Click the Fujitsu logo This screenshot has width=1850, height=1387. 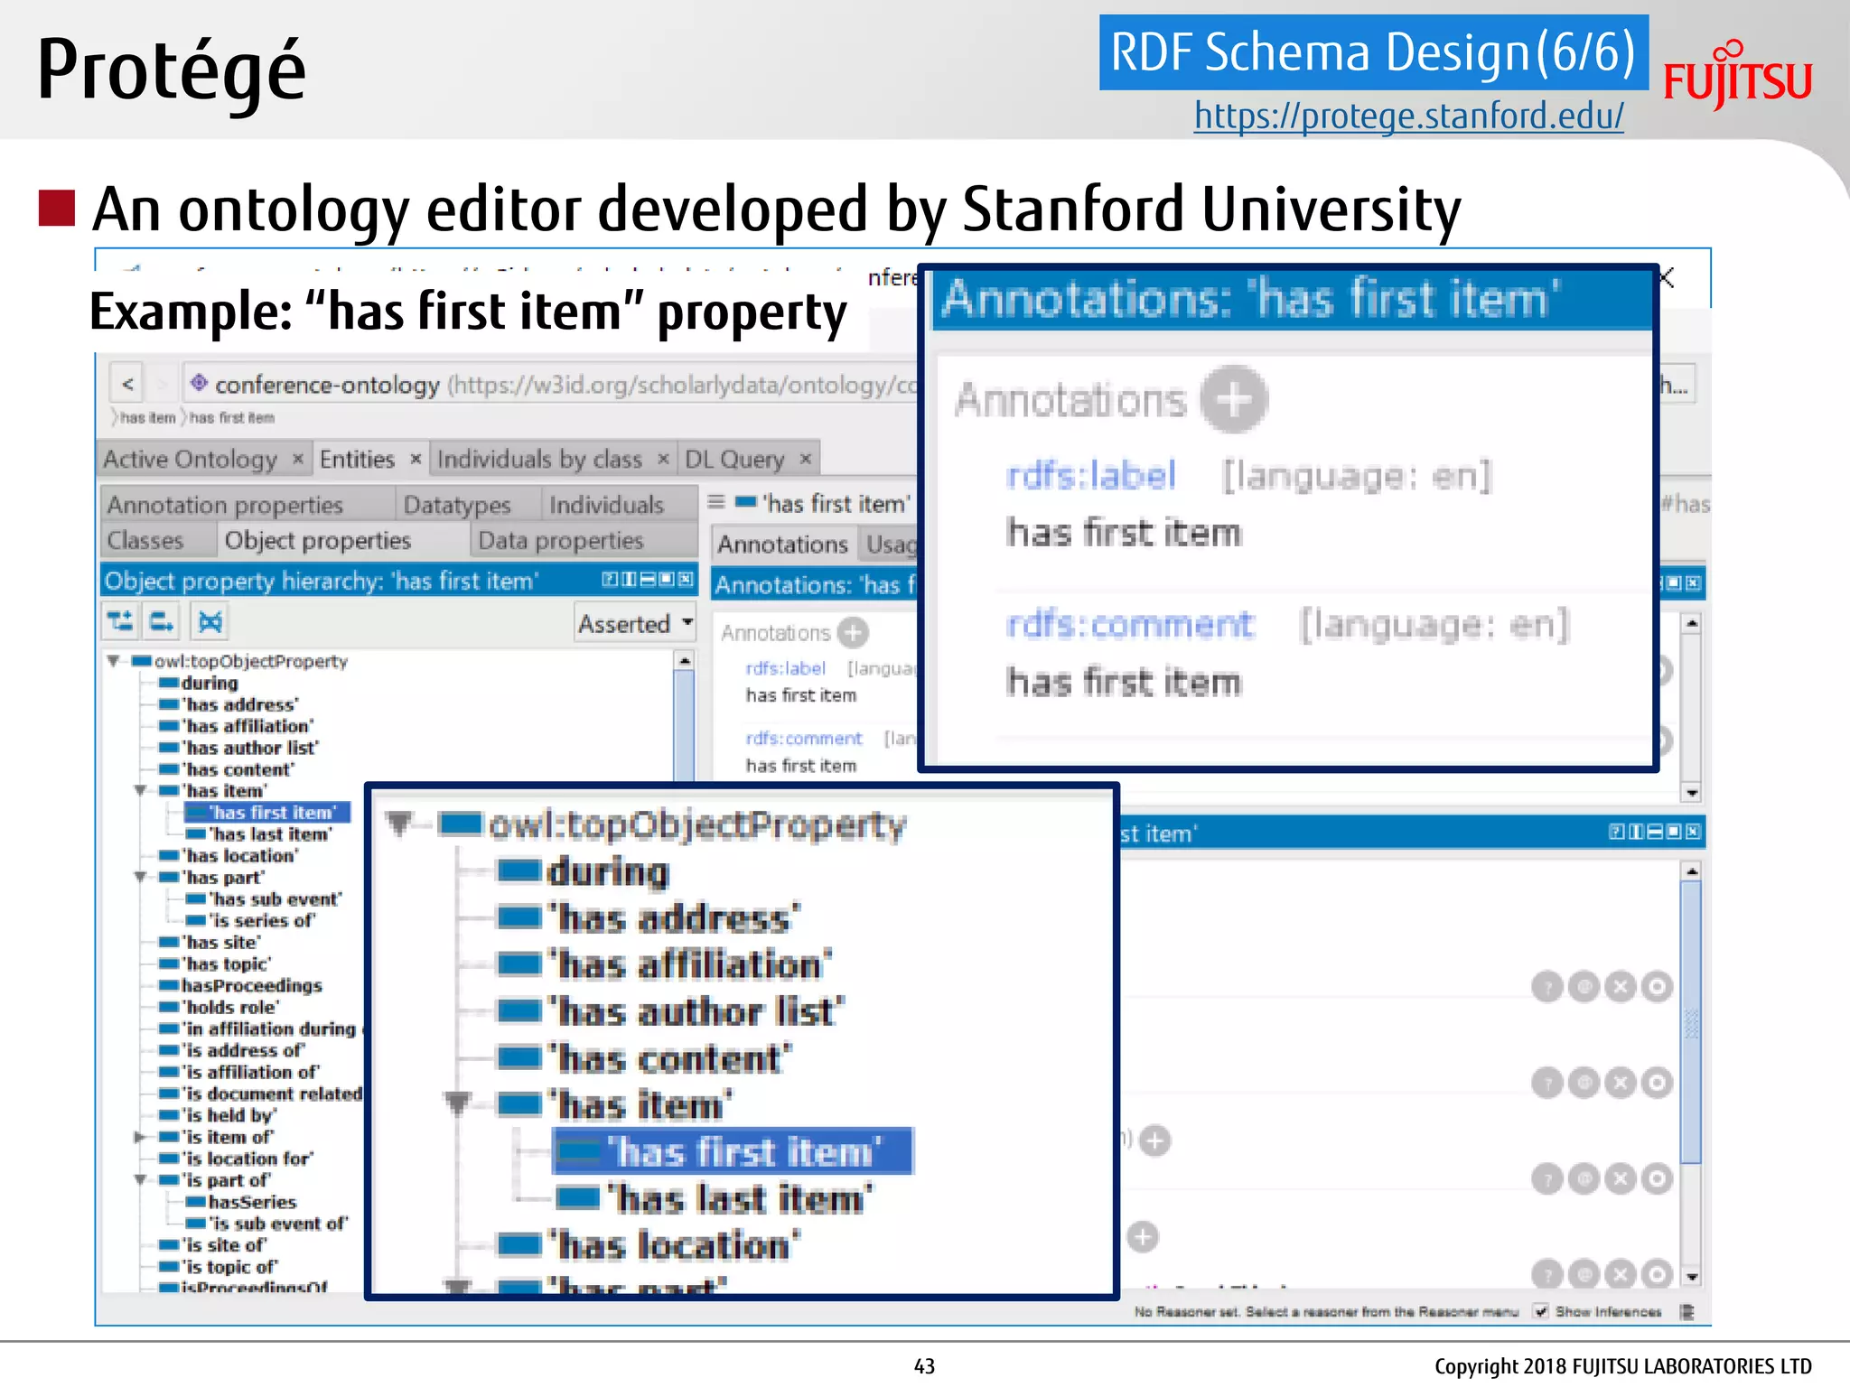point(1737,74)
